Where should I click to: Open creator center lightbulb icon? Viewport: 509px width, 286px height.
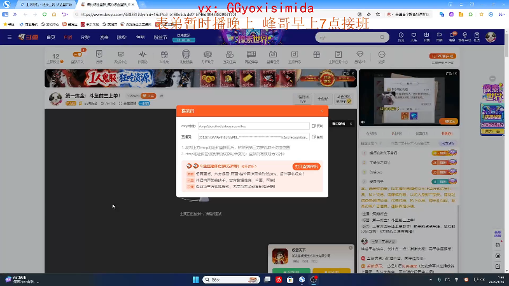point(464,37)
